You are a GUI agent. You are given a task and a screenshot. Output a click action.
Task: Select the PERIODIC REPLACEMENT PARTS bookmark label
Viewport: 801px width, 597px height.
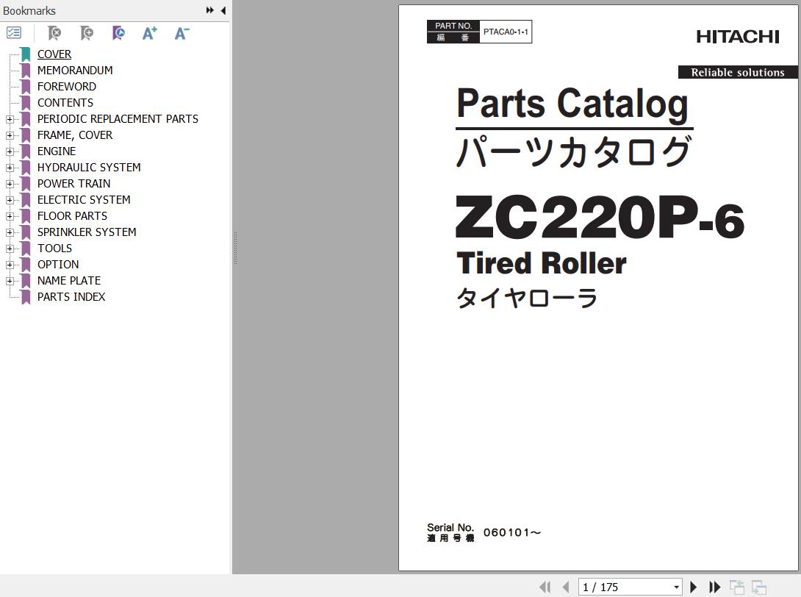coord(118,119)
